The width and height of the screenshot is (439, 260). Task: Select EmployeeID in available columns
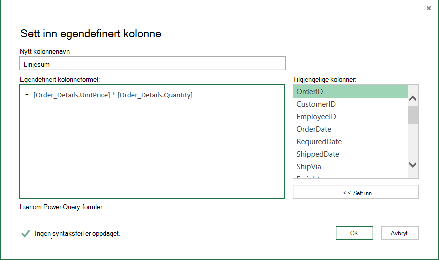point(350,117)
